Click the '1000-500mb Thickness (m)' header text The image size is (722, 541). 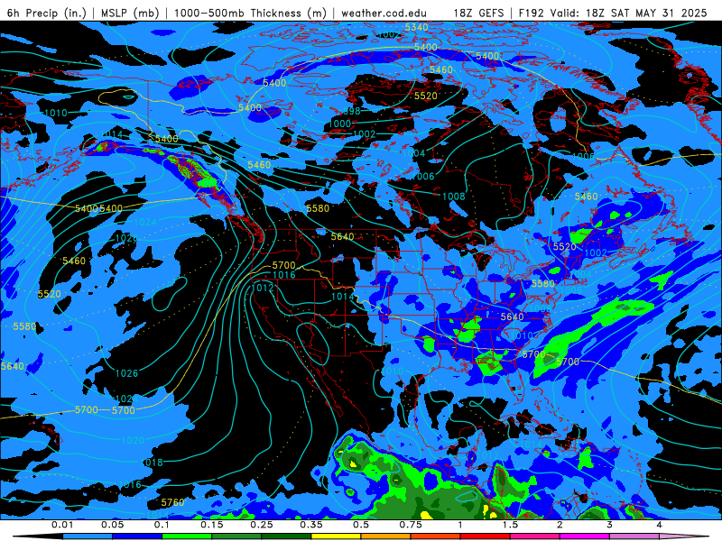point(250,13)
